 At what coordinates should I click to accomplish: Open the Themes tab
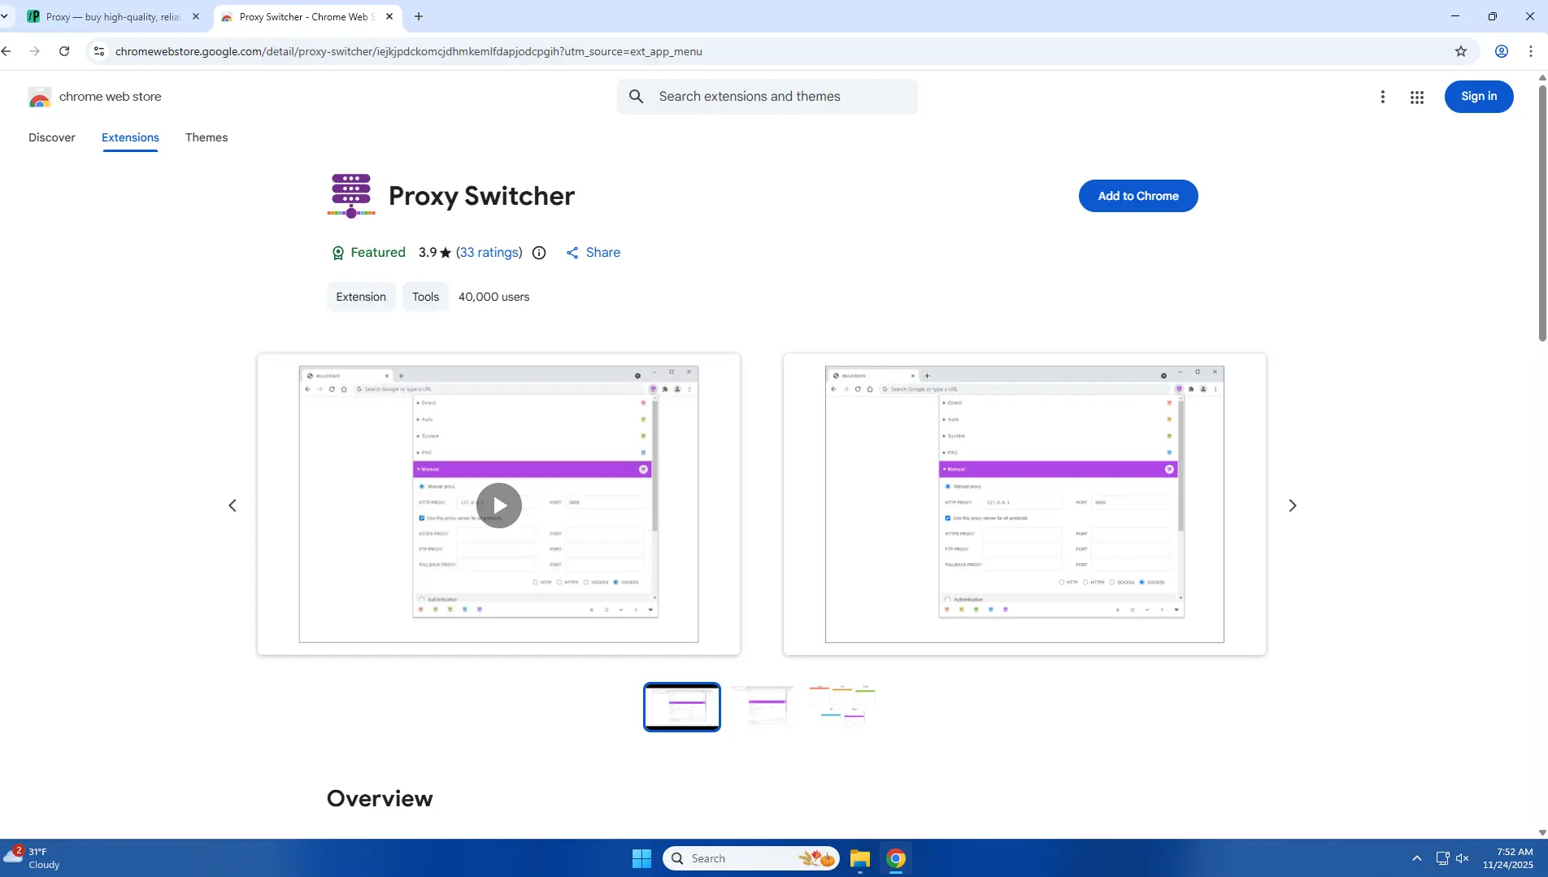207,137
